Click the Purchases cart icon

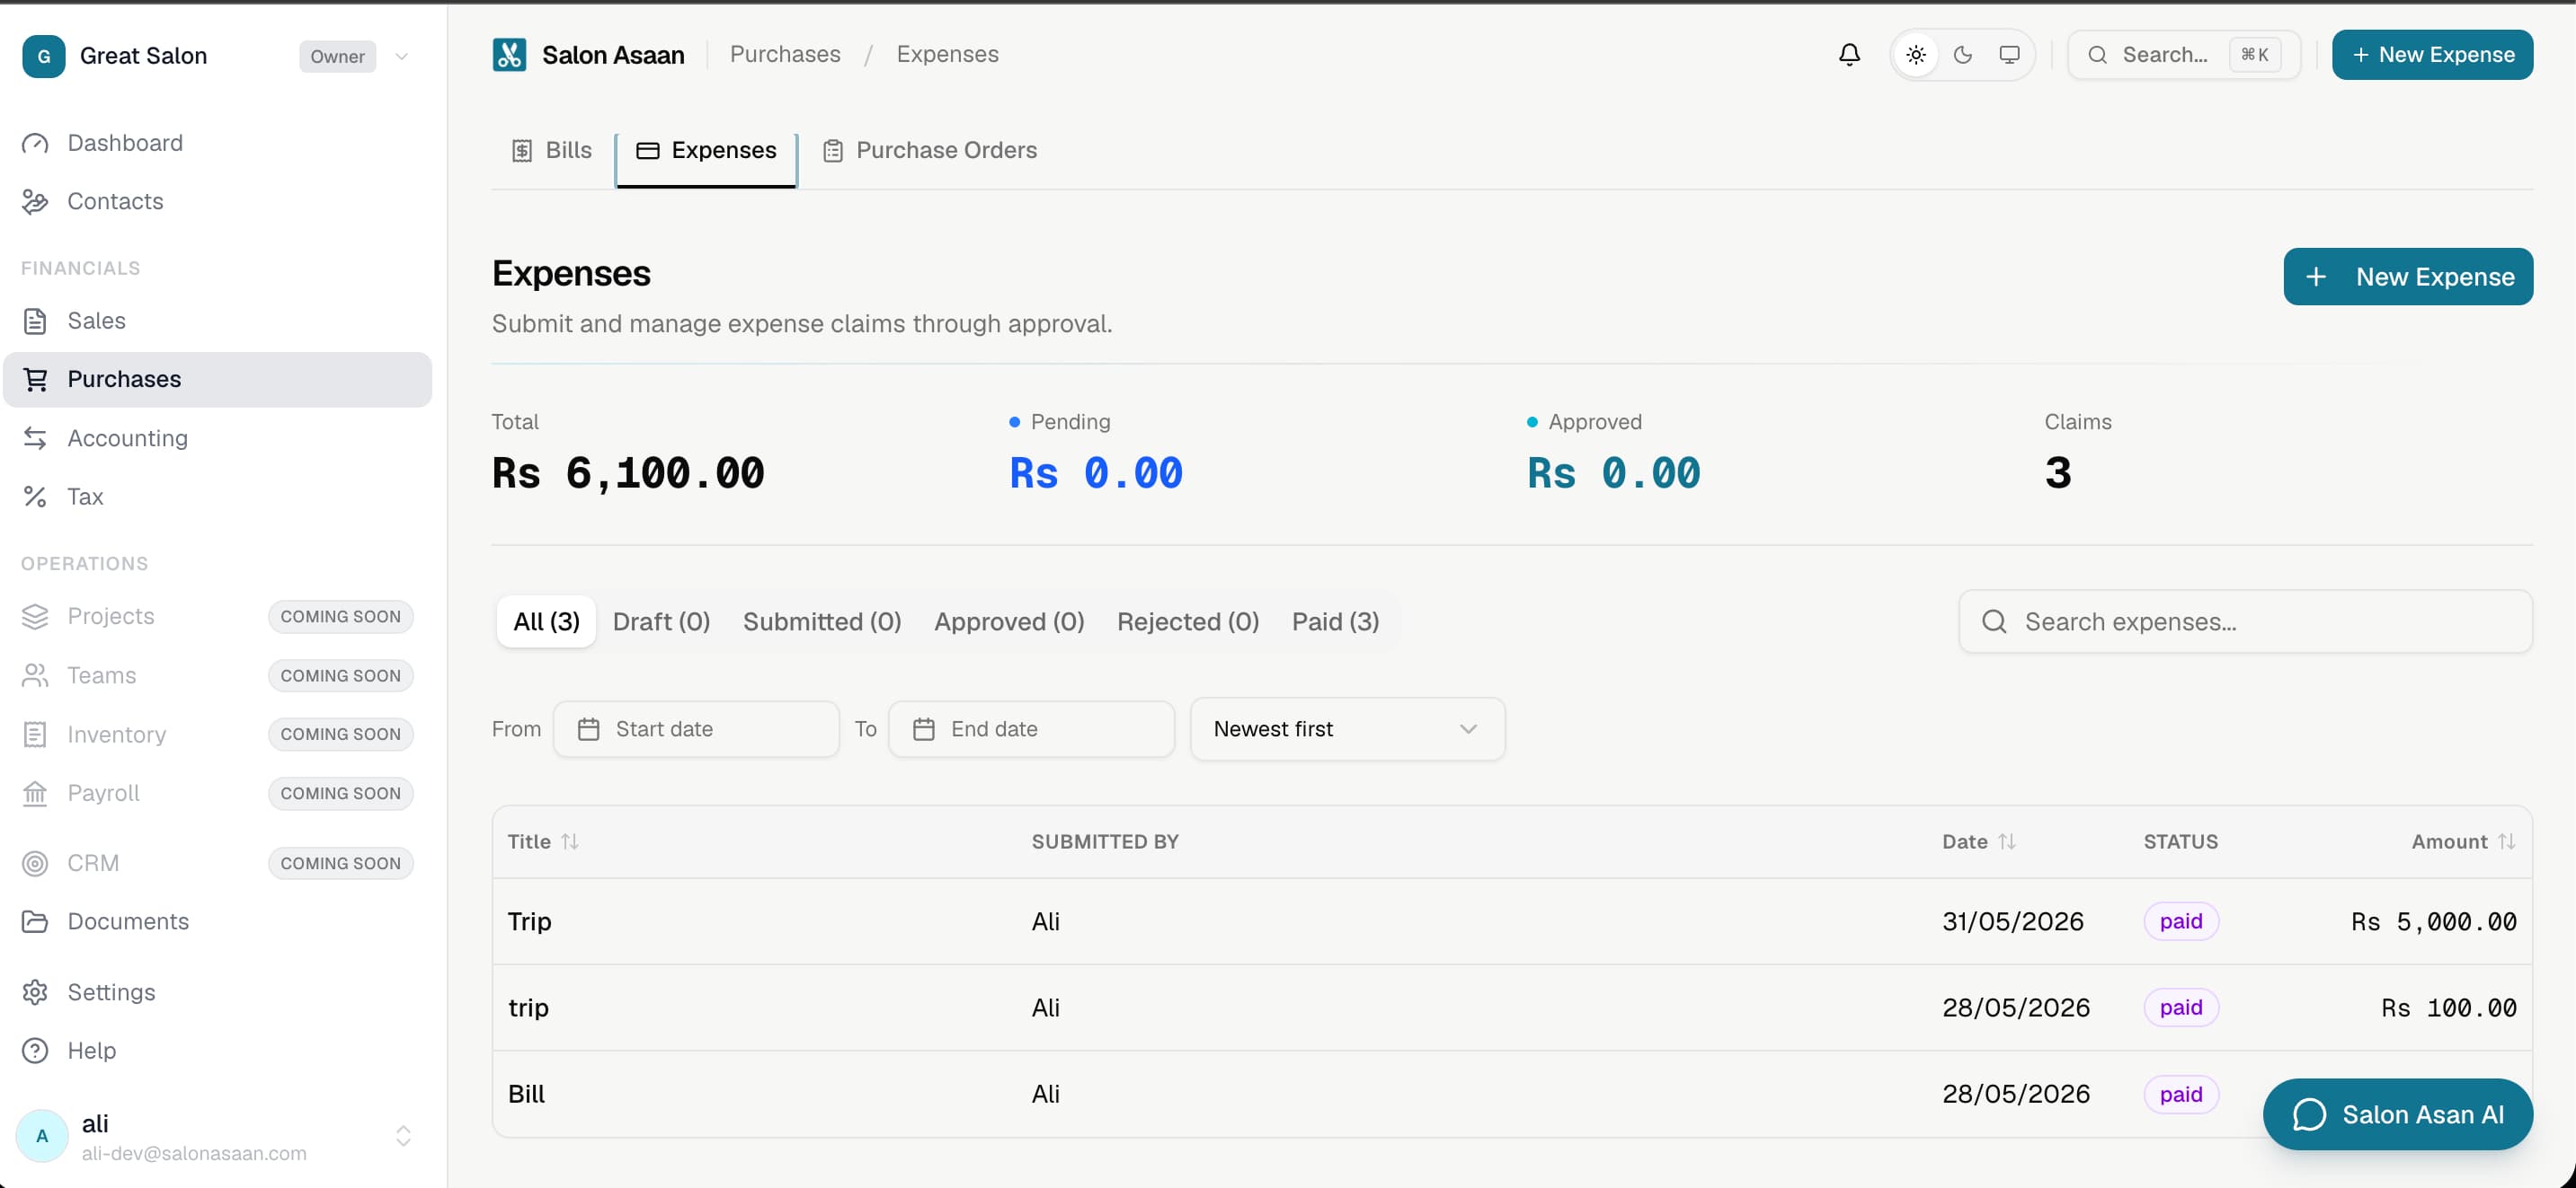tap(35, 380)
